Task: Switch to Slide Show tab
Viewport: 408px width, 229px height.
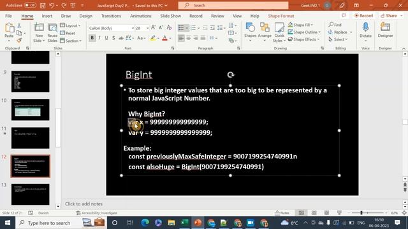Action: 170,16
